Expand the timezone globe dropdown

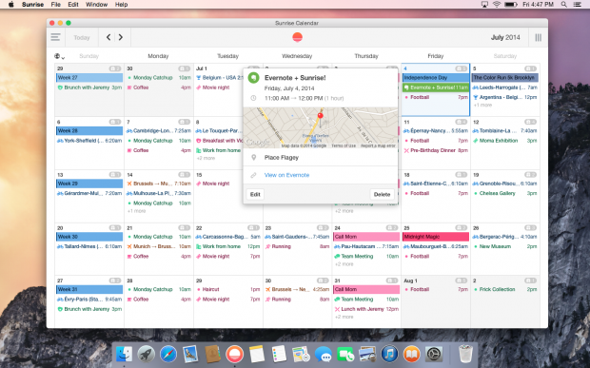point(59,56)
